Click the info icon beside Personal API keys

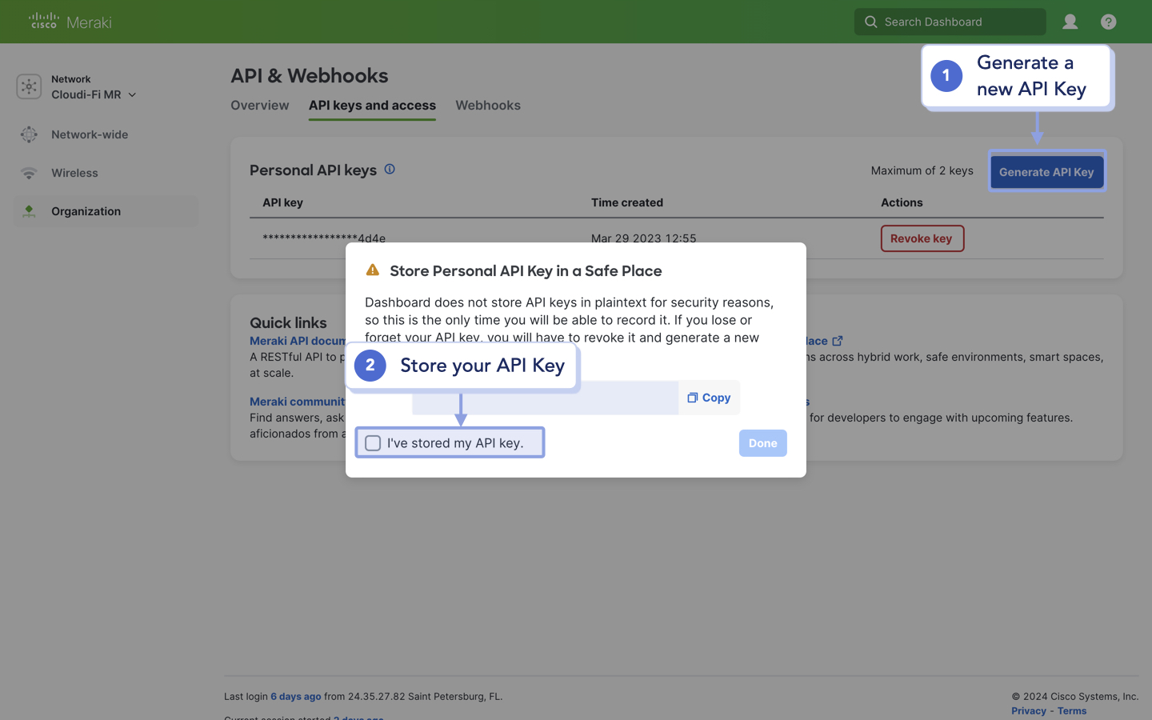[390, 169]
